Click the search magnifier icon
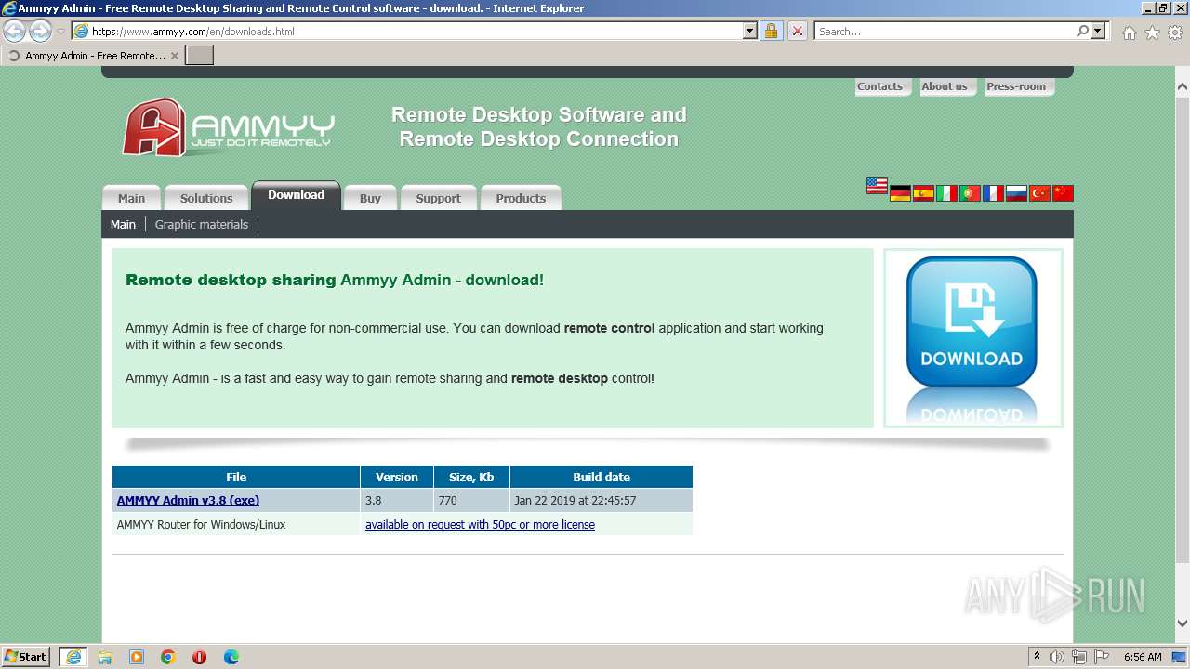 click(x=1082, y=31)
